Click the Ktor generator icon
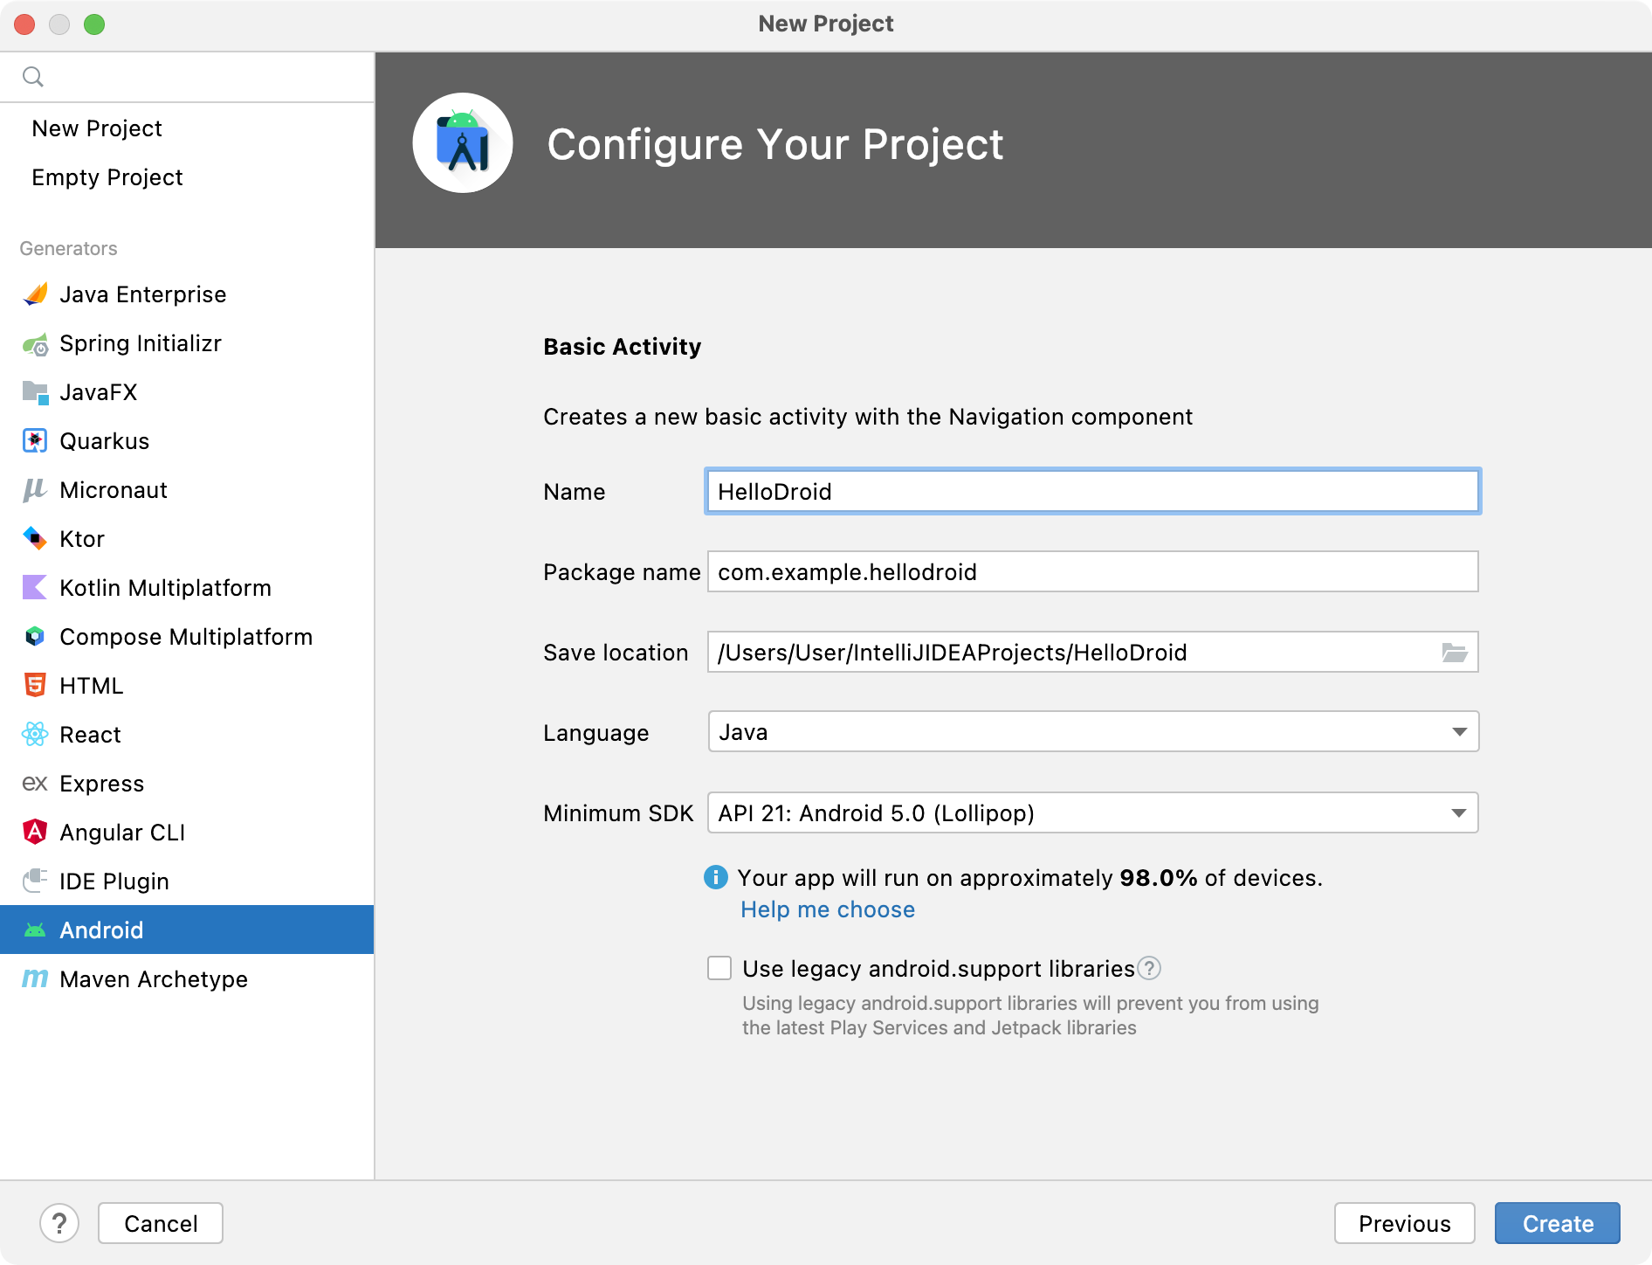 click(35, 538)
